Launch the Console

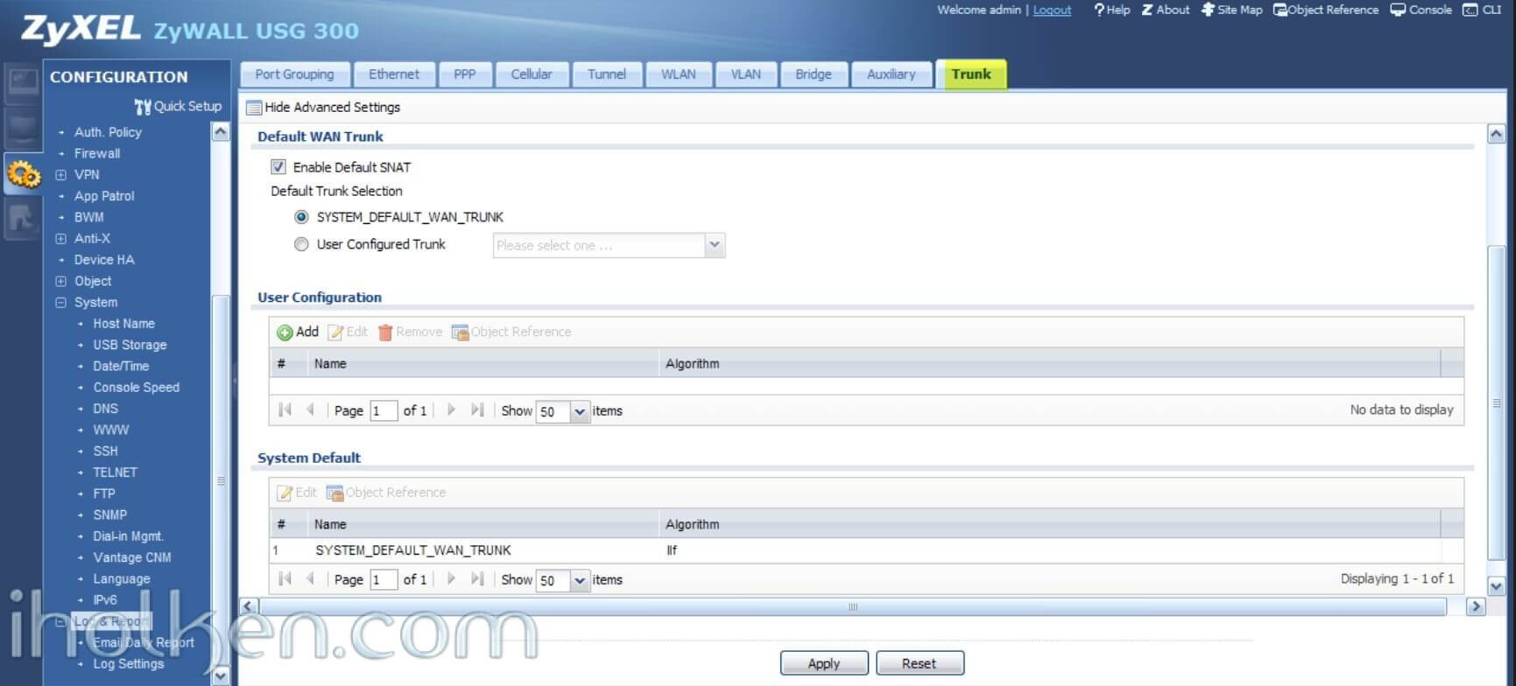click(x=1421, y=10)
